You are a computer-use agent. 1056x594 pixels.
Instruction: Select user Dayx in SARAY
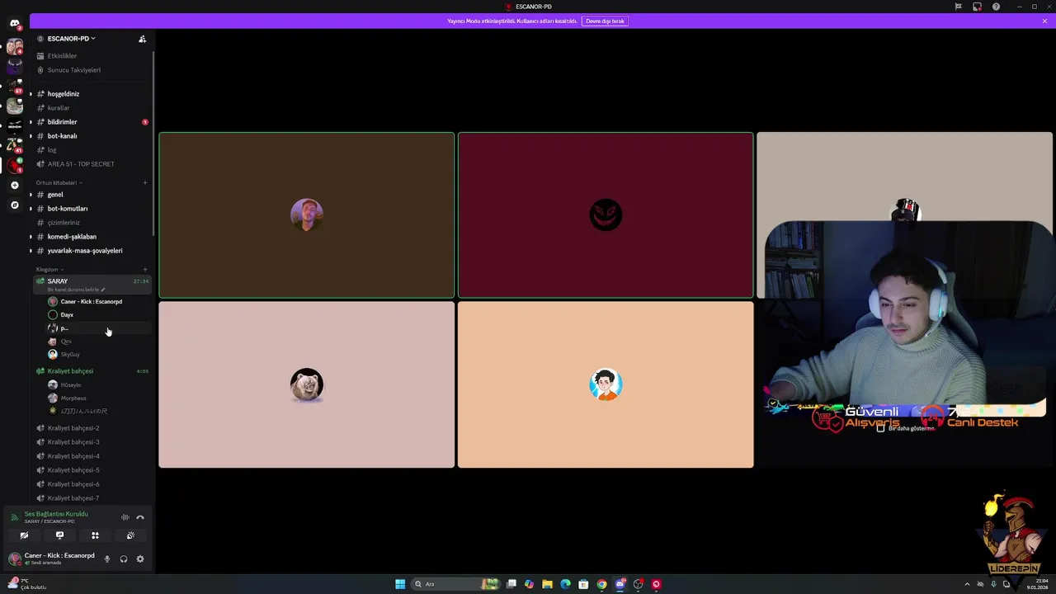(67, 315)
